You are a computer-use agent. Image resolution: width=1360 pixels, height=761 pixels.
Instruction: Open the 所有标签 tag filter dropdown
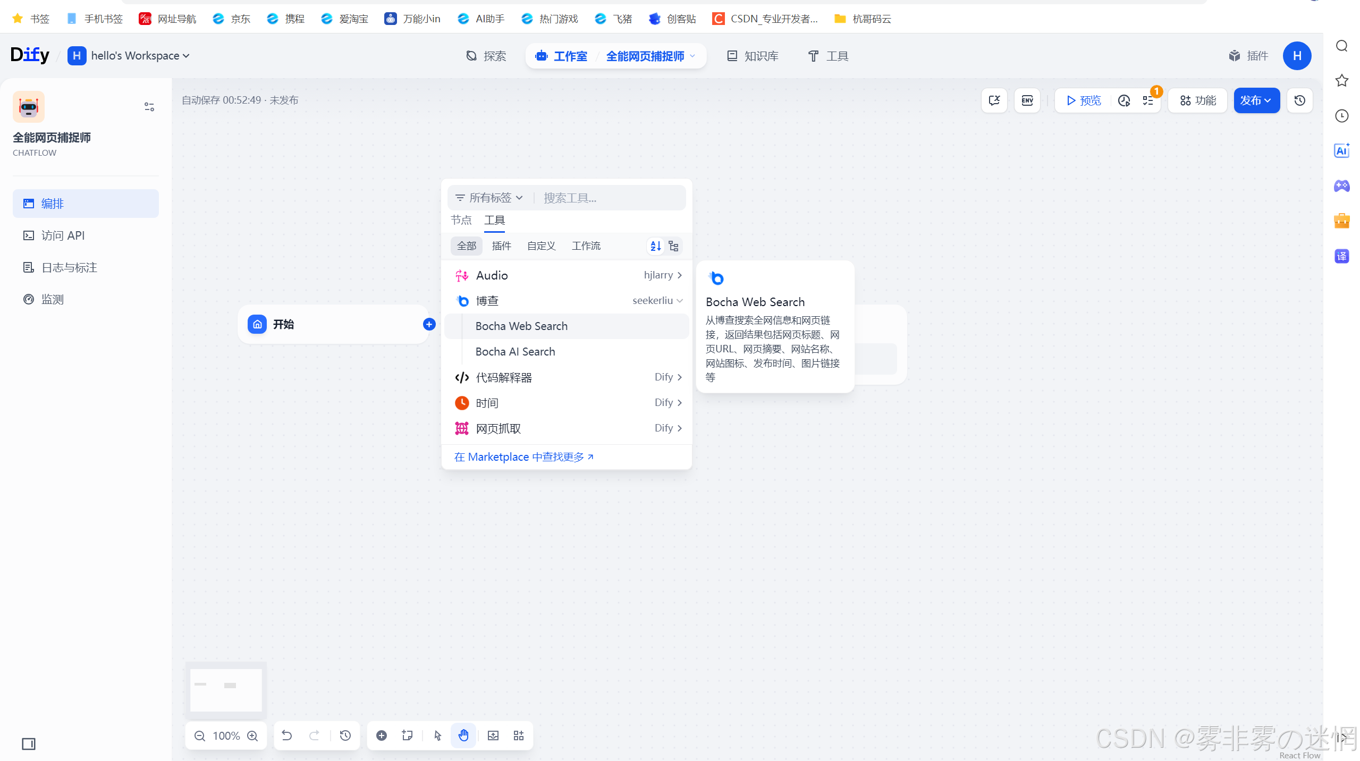pyautogui.click(x=489, y=198)
